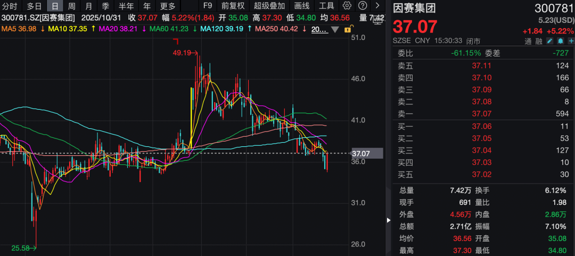Image resolution: width=575 pixels, height=256 pixels.
Task: Click the chart header title 300781.SZ[因赛集团]
Action: pos(38,18)
